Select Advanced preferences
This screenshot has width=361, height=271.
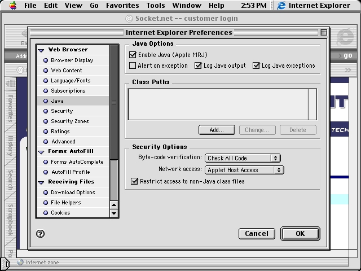[73, 142]
